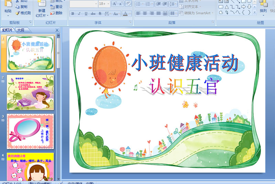Expand the shapes gallery more arrow

click(x=255, y=12)
